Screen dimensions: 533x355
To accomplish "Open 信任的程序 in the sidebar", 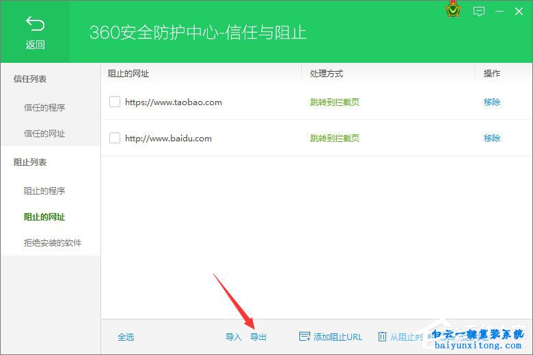I will tap(44, 107).
